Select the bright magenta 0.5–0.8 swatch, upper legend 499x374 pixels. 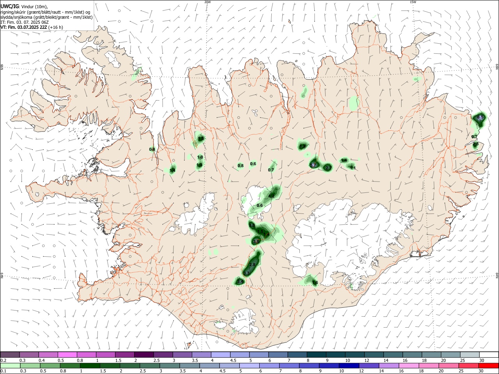[67, 355]
